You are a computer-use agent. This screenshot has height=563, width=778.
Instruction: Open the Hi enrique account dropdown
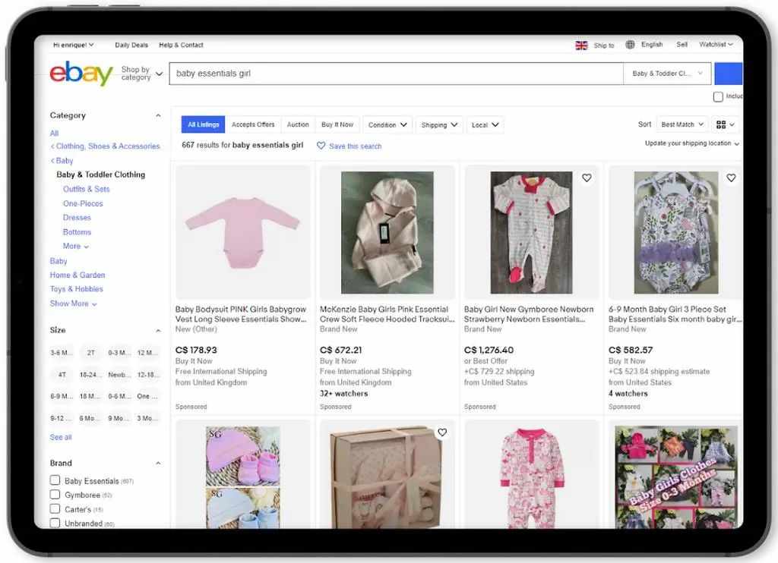tap(74, 45)
